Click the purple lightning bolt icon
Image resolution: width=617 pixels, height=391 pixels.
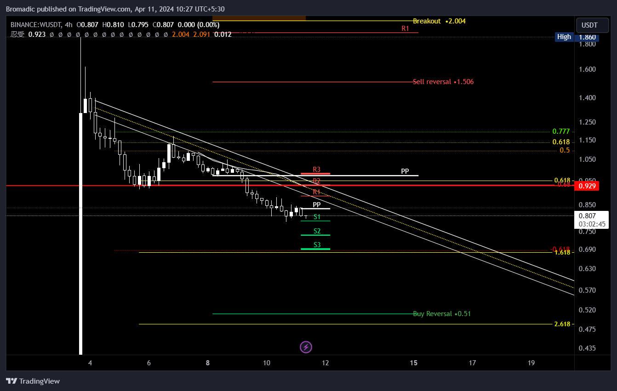(x=306, y=347)
